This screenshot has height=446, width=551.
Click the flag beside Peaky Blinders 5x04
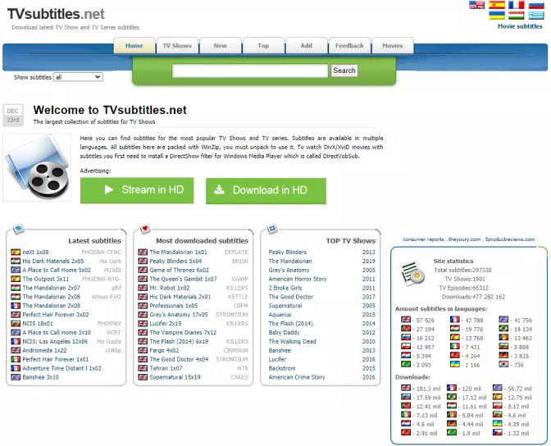pyautogui.click(x=143, y=262)
